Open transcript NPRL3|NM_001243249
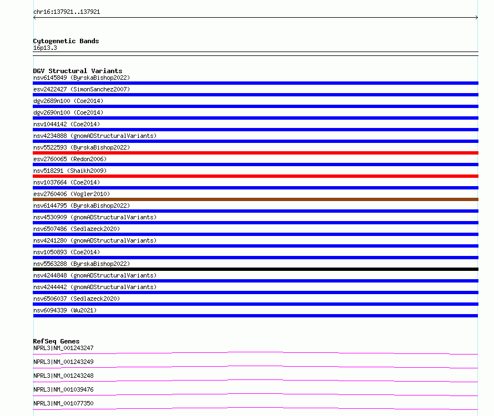 pos(63,362)
